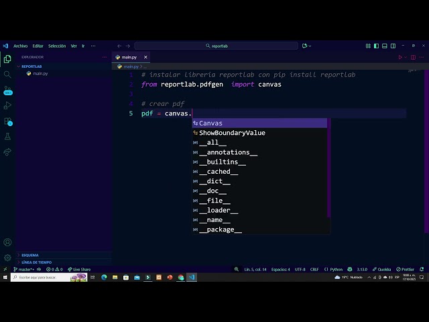Select the main.py editor tab
Image resolution: width=429 pixels, height=322 pixels.
pos(131,57)
